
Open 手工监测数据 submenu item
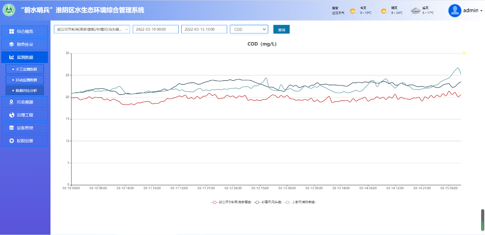click(x=25, y=69)
